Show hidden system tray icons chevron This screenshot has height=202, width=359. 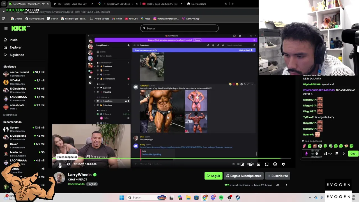(x=310, y=198)
